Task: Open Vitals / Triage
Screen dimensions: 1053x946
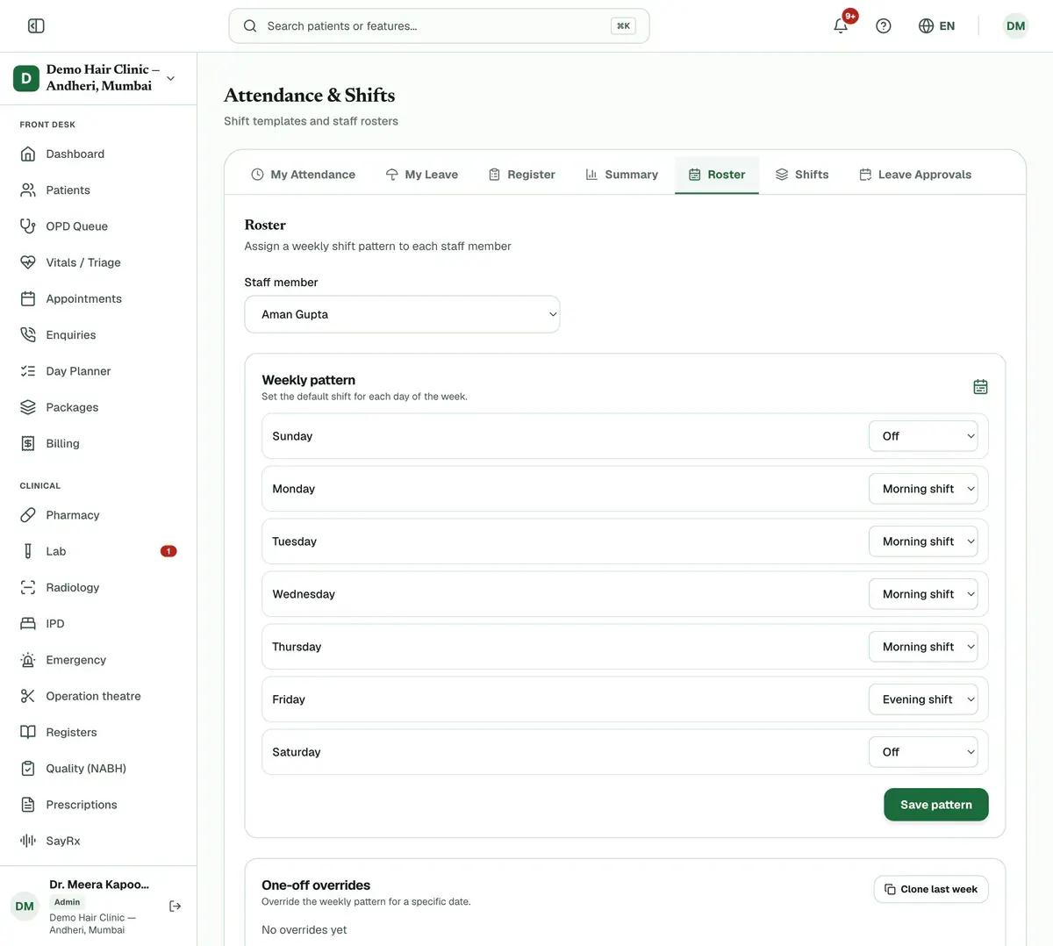Action: 98,262
